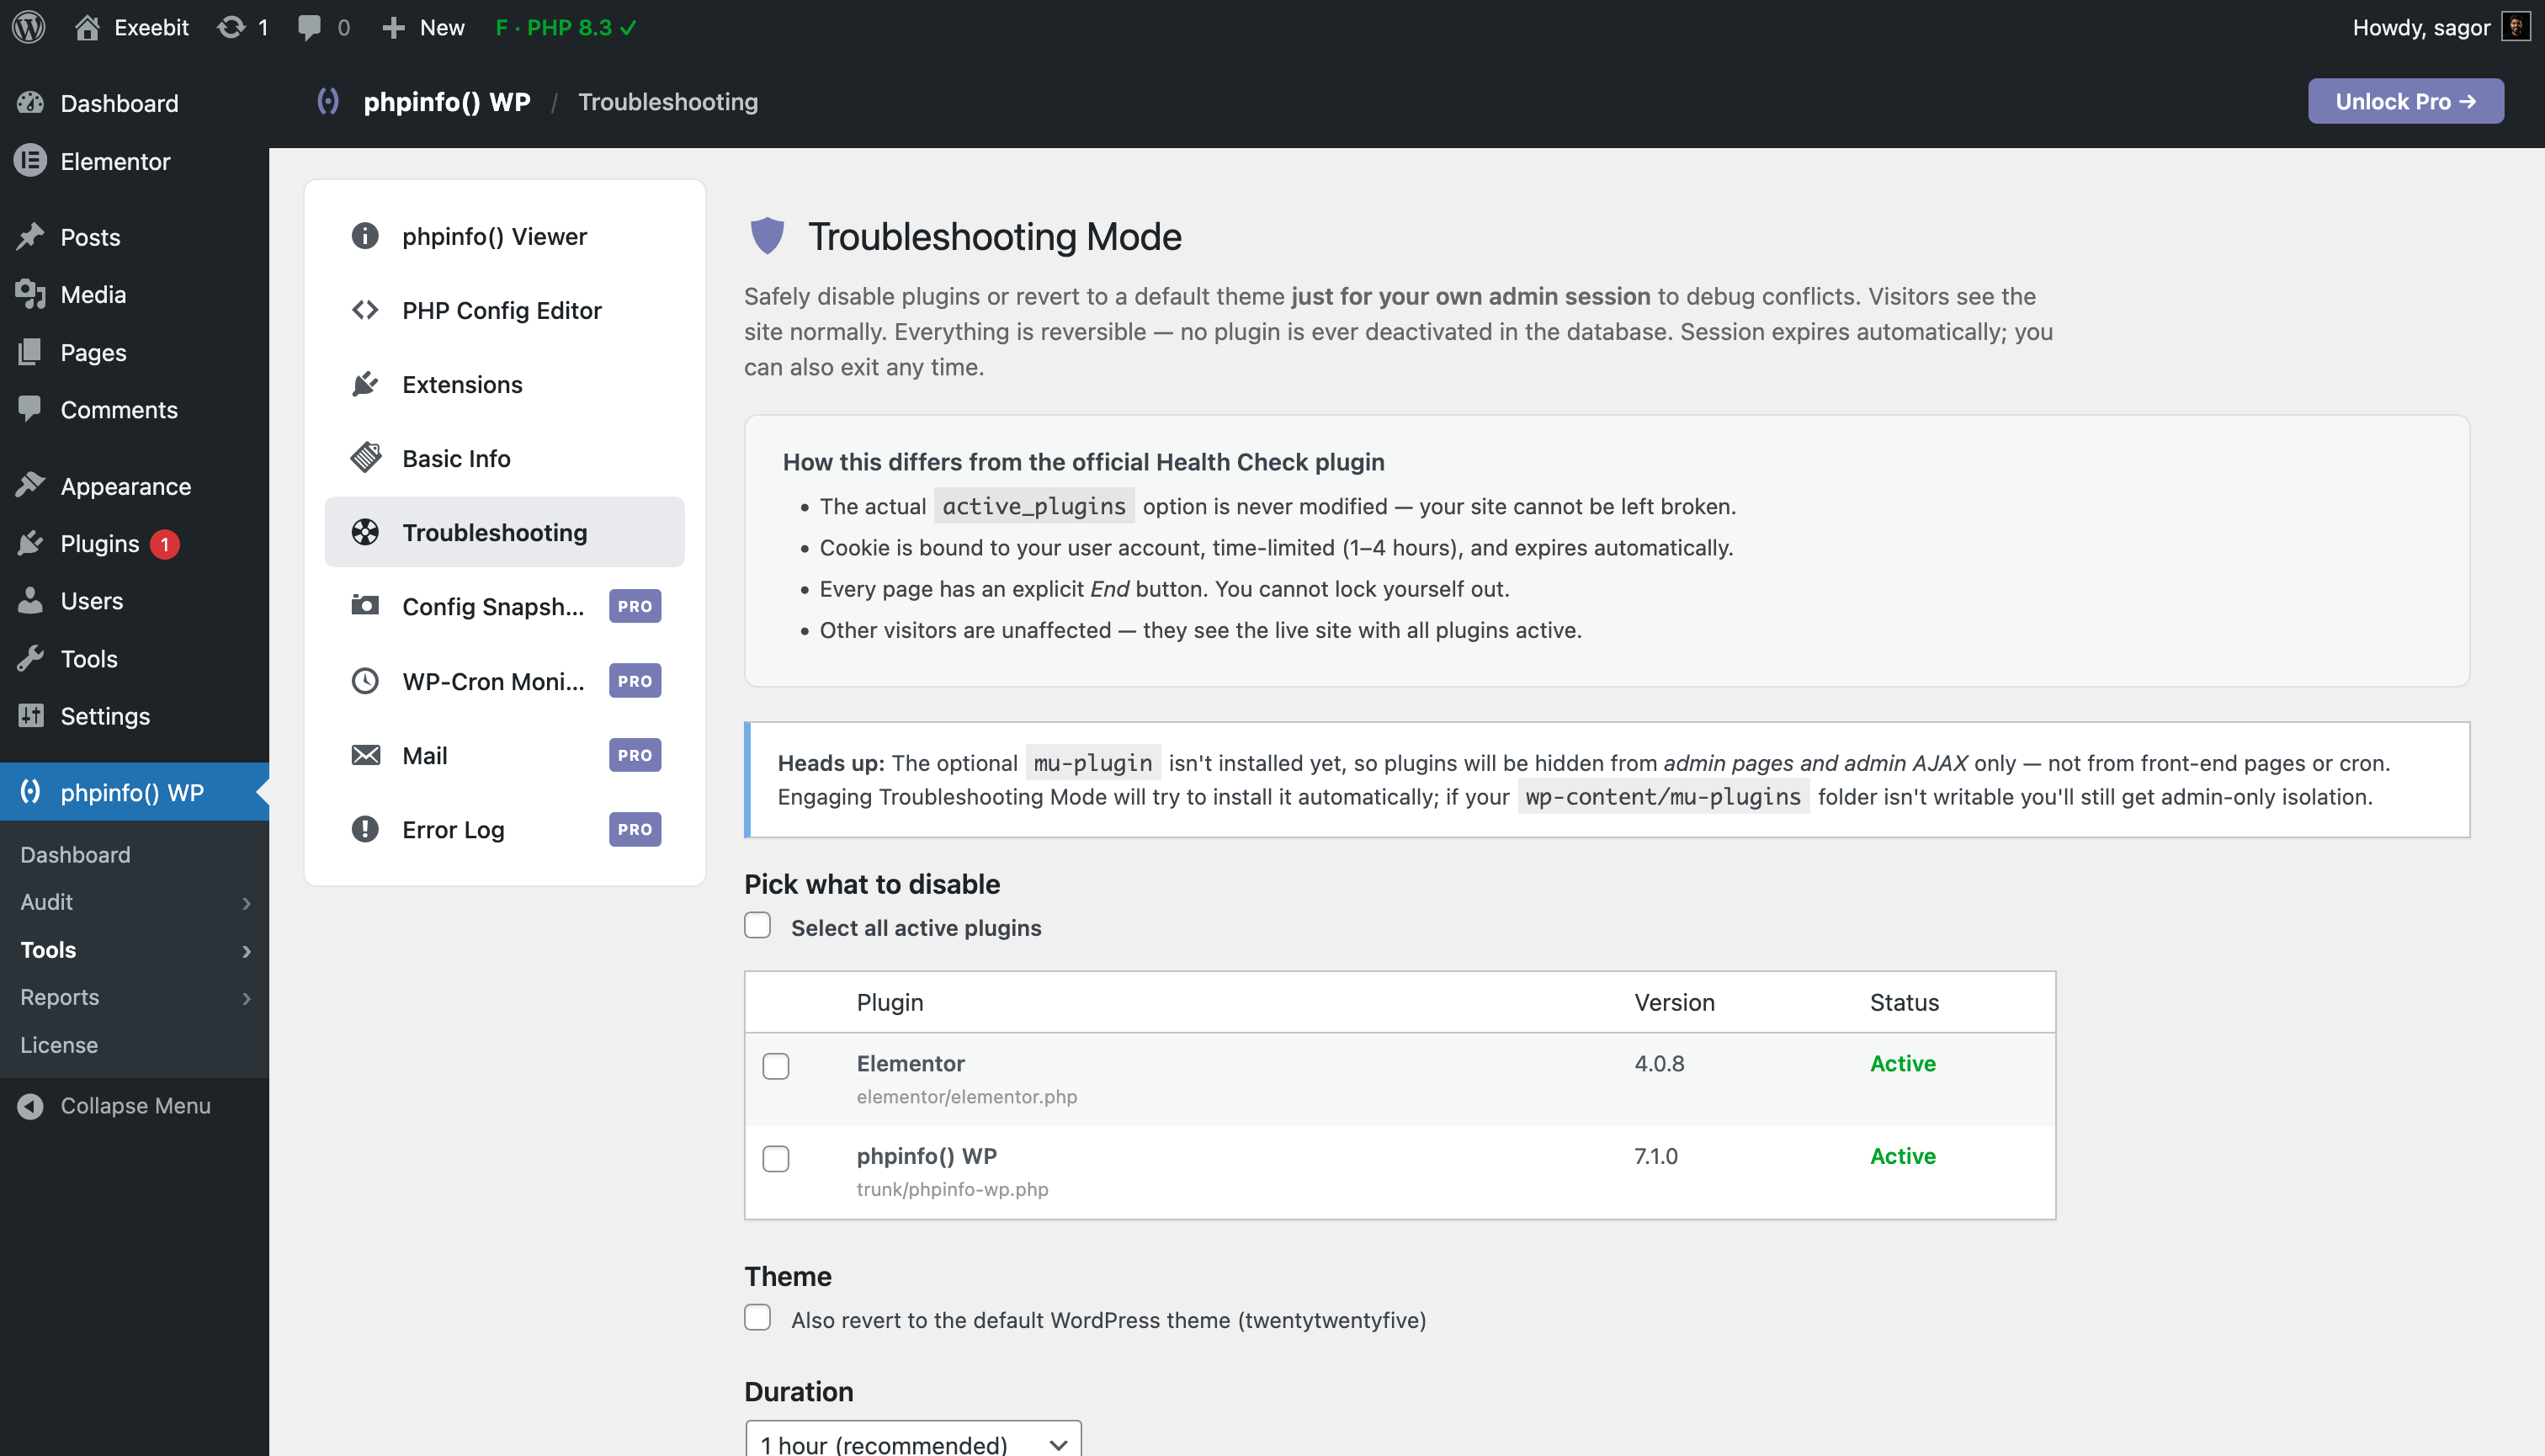This screenshot has height=1456, width=2545.
Task: Enable revert to default WordPress theme checkbox
Action: click(x=758, y=1318)
